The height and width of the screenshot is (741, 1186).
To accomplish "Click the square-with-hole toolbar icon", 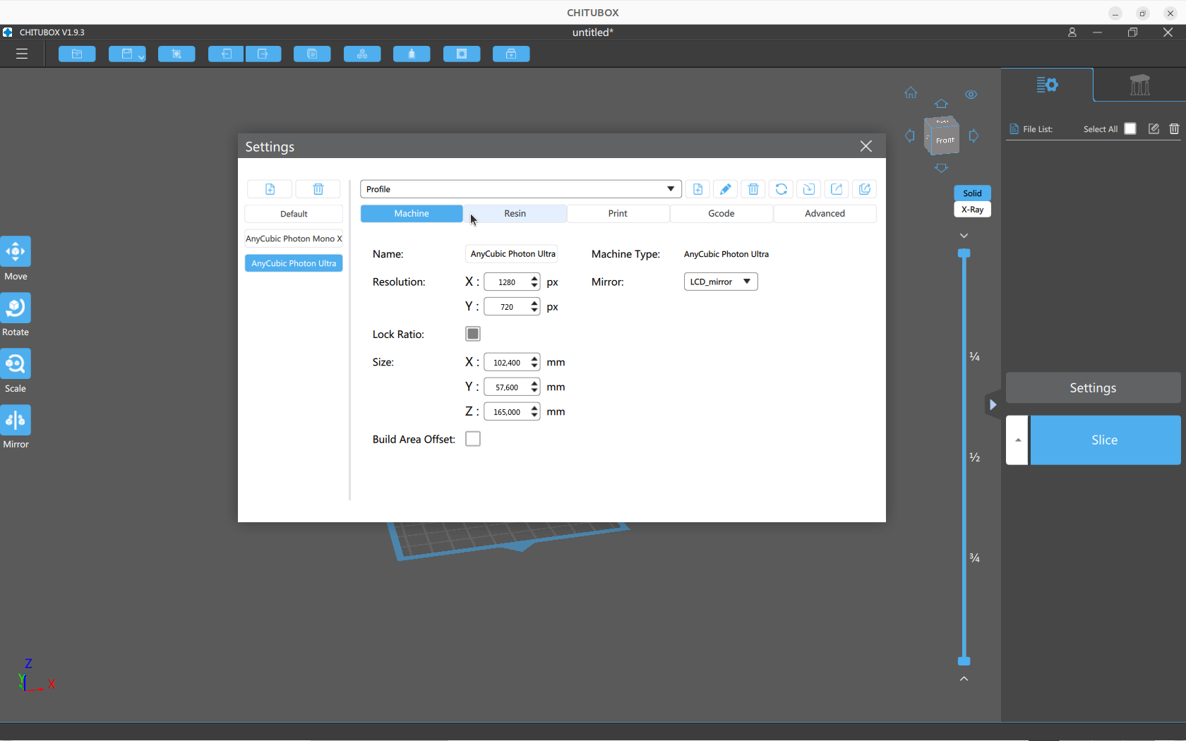I will tap(462, 54).
